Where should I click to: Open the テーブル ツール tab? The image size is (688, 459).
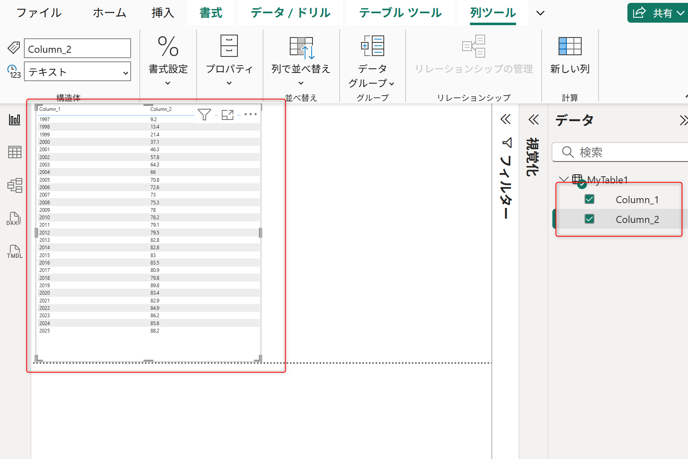[x=400, y=13]
